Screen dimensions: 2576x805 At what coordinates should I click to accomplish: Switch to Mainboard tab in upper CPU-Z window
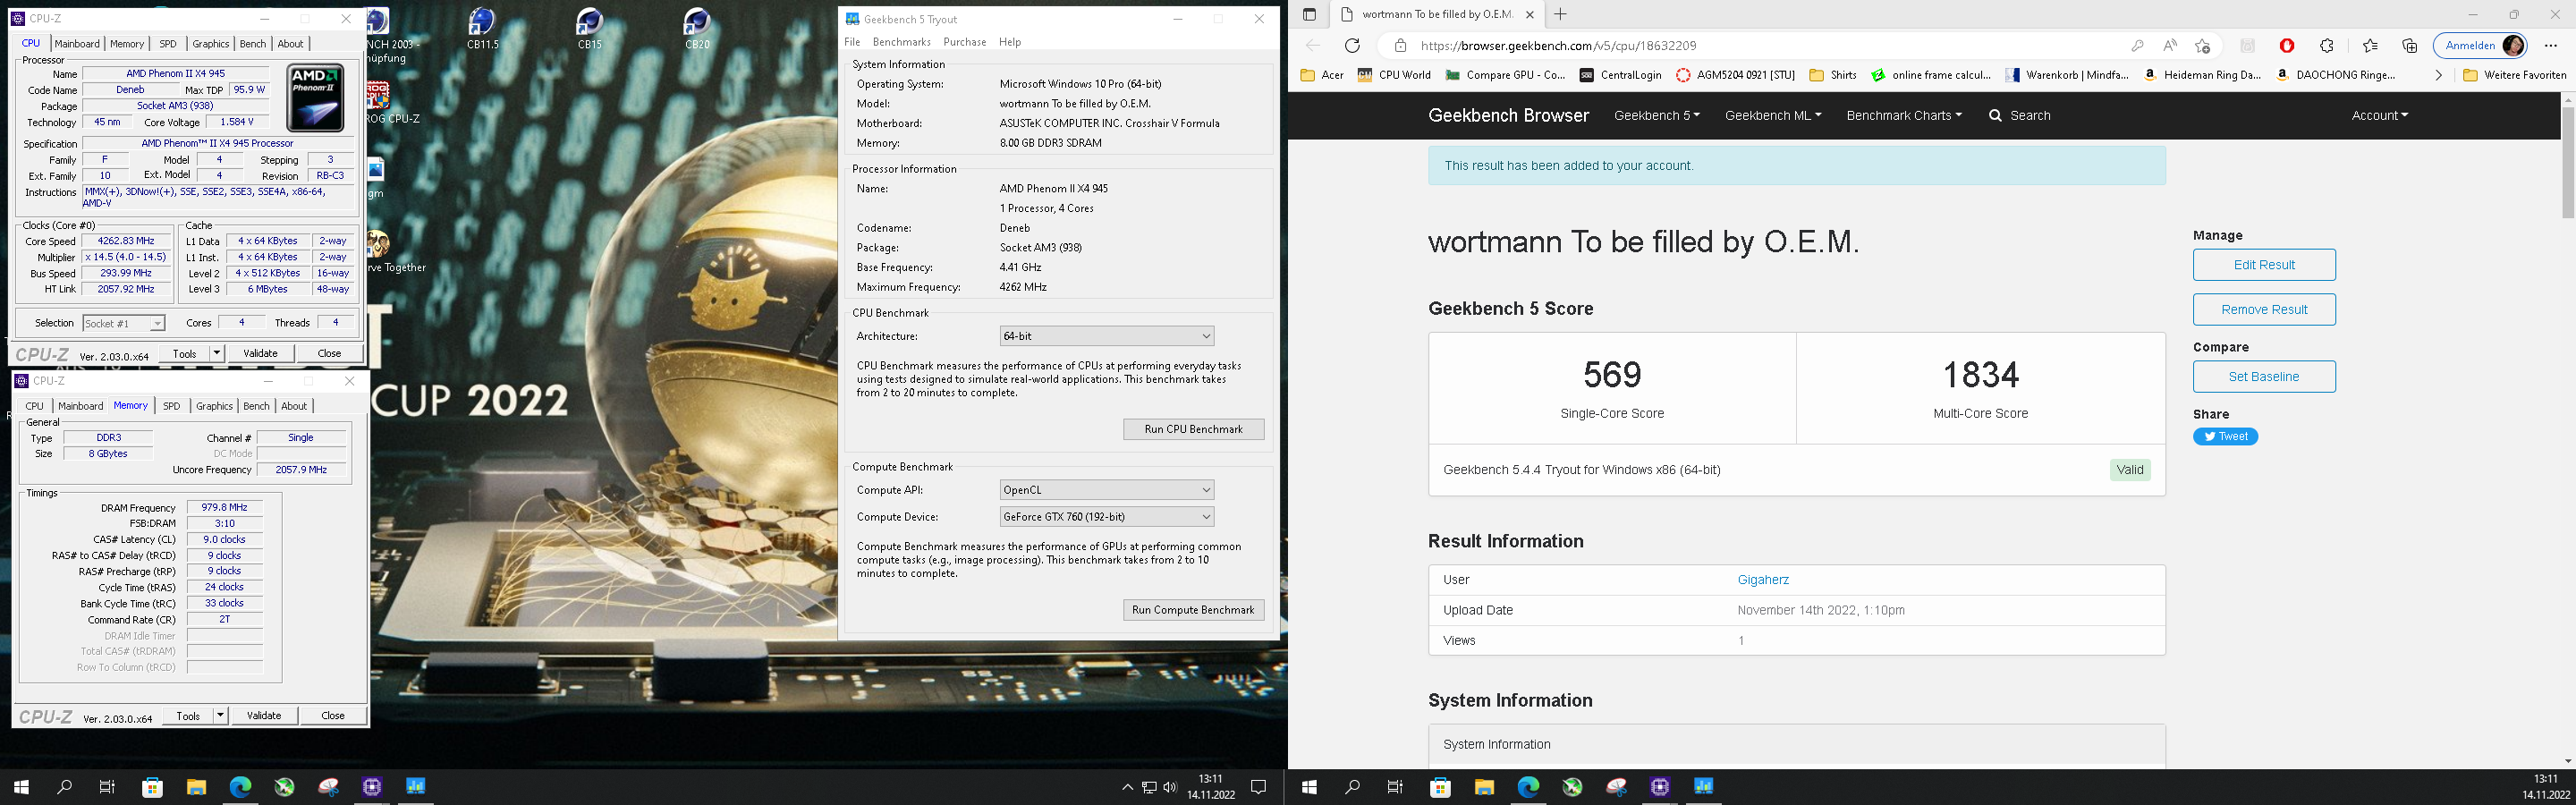click(x=77, y=44)
